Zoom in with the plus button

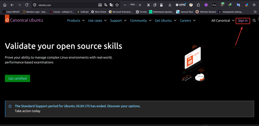[140, 5]
